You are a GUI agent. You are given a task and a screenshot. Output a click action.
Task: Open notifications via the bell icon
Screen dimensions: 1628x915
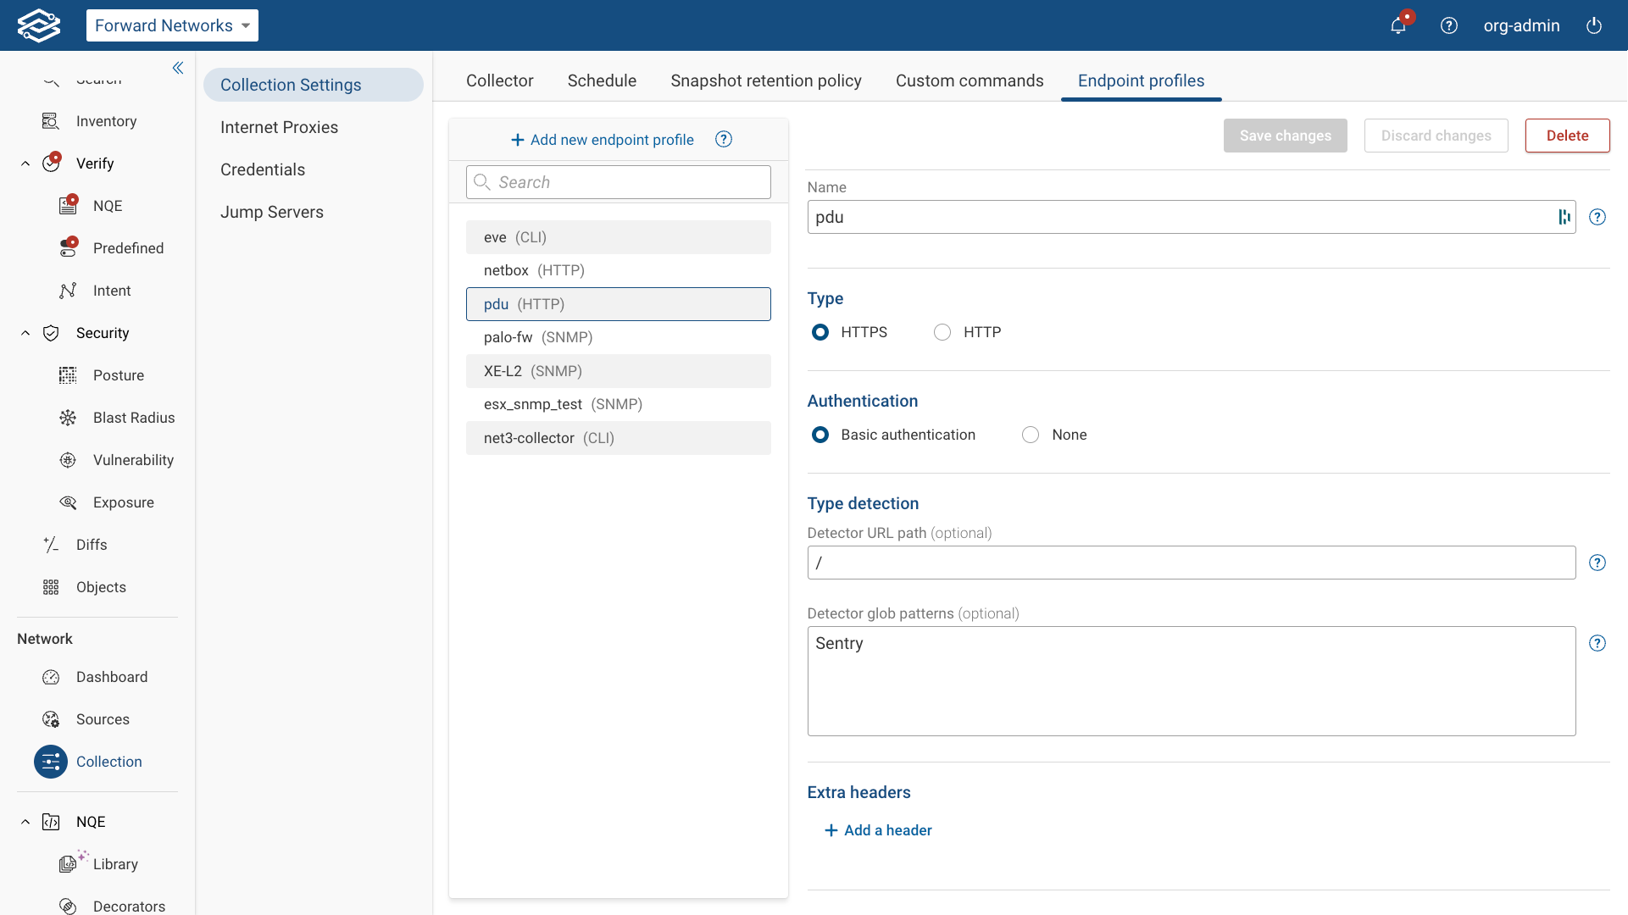pos(1397,25)
